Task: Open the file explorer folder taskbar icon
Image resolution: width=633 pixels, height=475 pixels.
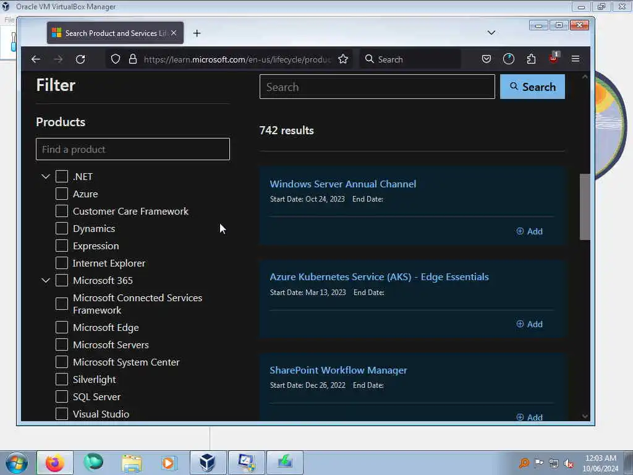Action: [132, 463]
